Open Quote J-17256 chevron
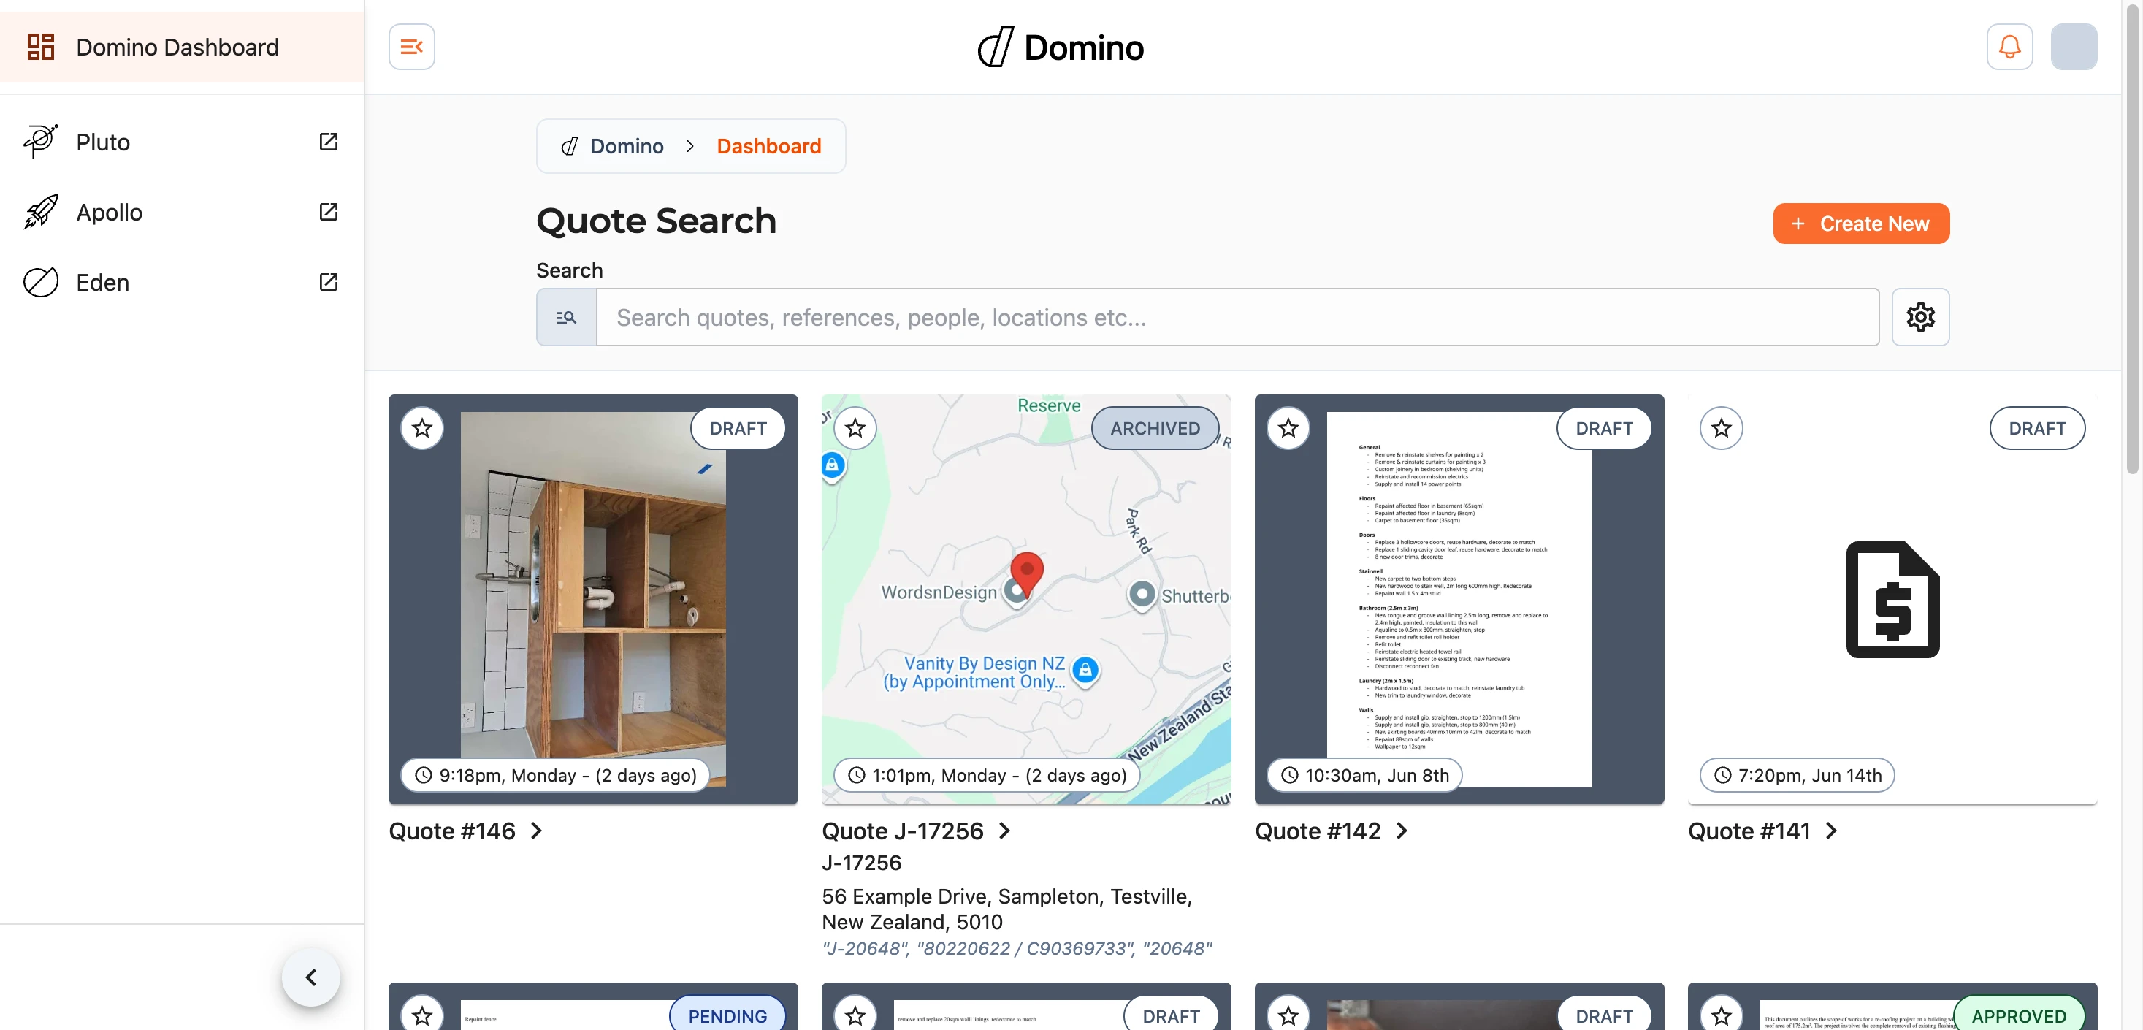The width and height of the screenshot is (2143, 1030). 1004,831
